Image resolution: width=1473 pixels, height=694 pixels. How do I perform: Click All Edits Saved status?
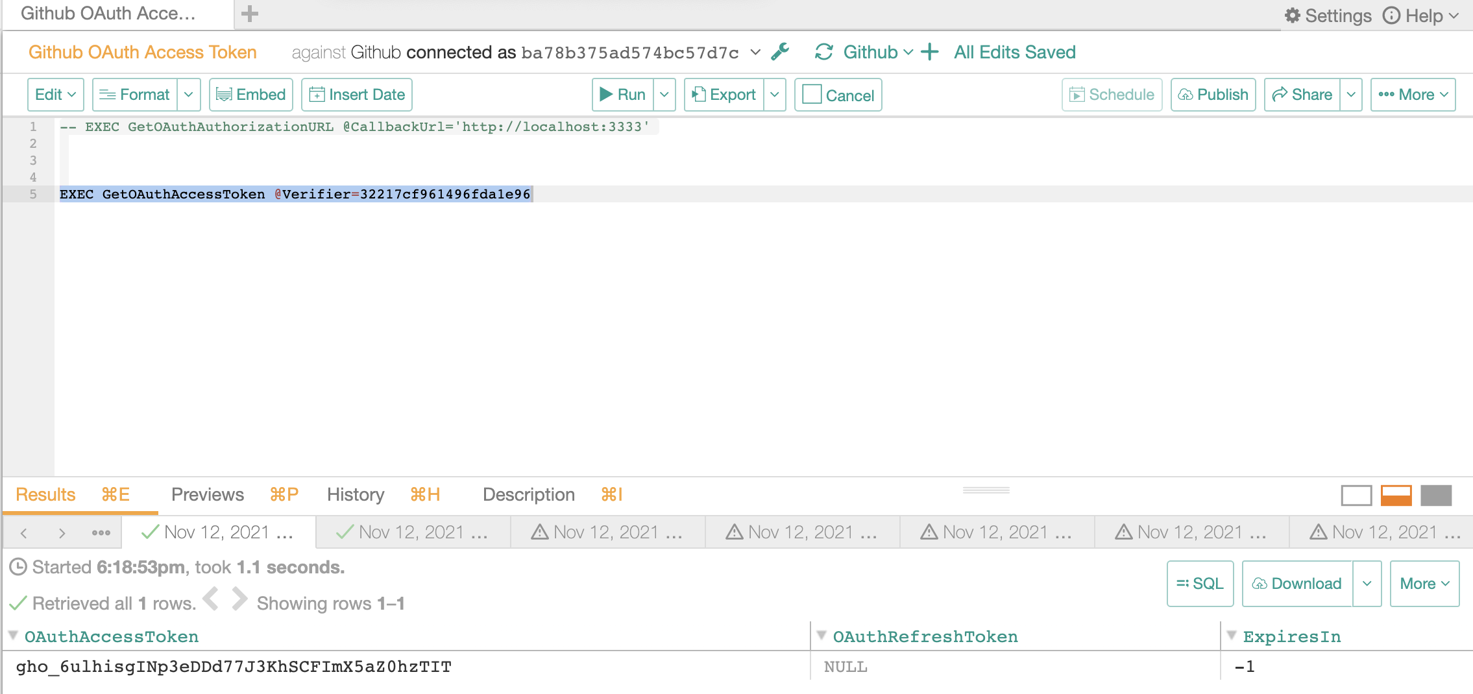point(1015,52)
